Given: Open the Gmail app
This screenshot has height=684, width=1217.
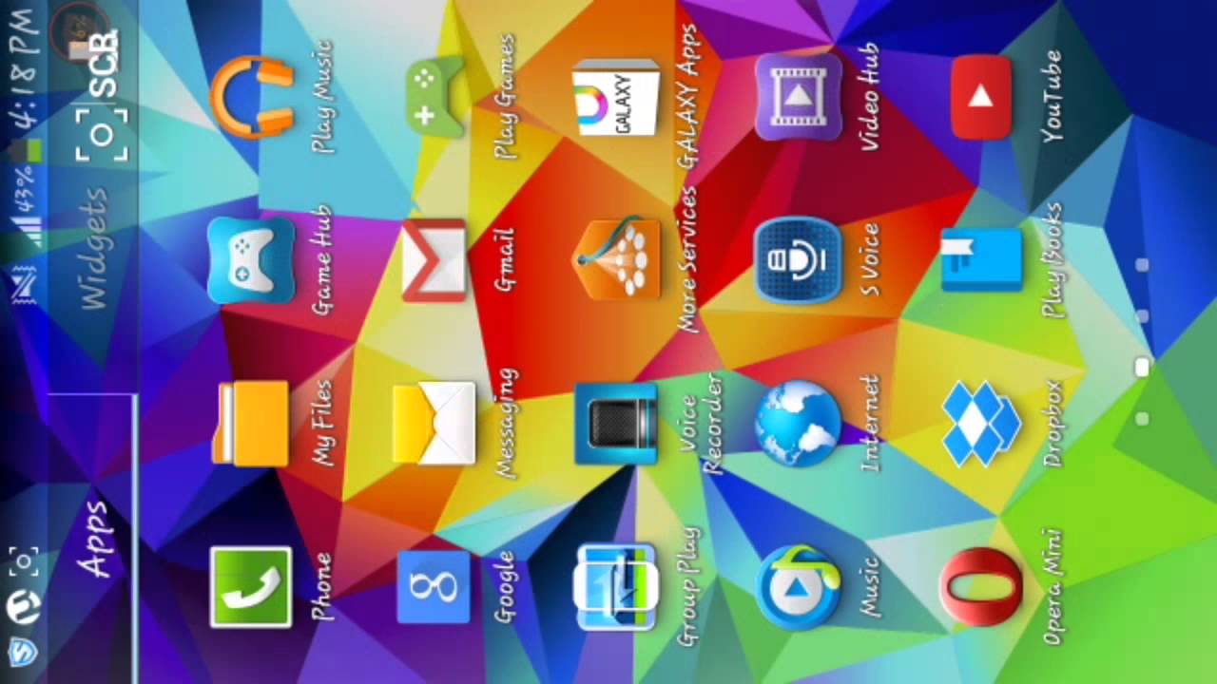Looking at the screenshot, I should pyautogui.click(x=434, y=259).
